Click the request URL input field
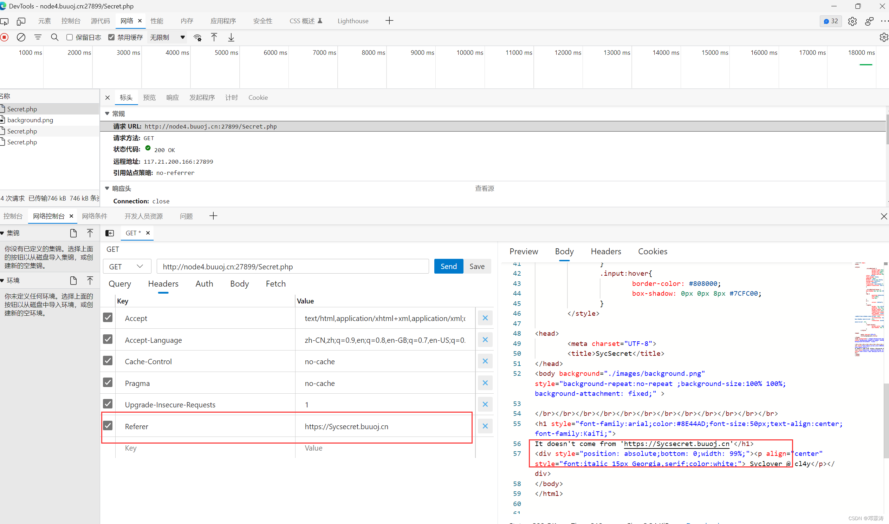The width and height of the screenshot is (889, 524). coord(292,266)
